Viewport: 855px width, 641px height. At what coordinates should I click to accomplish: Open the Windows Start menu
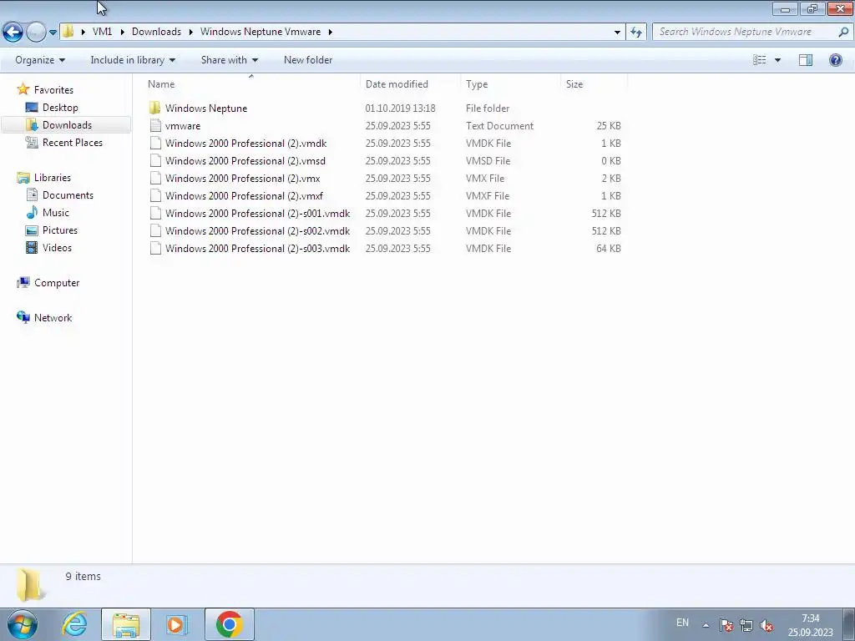(x=23, y=624)
